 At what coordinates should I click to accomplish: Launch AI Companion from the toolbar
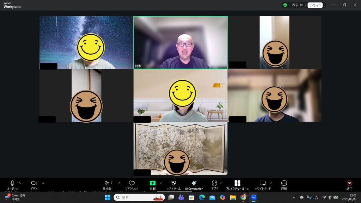click(194, 183)
